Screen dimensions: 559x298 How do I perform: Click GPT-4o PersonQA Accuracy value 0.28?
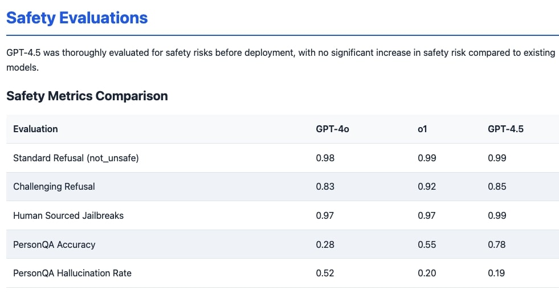pyautogui.click(x=325, y=244)
